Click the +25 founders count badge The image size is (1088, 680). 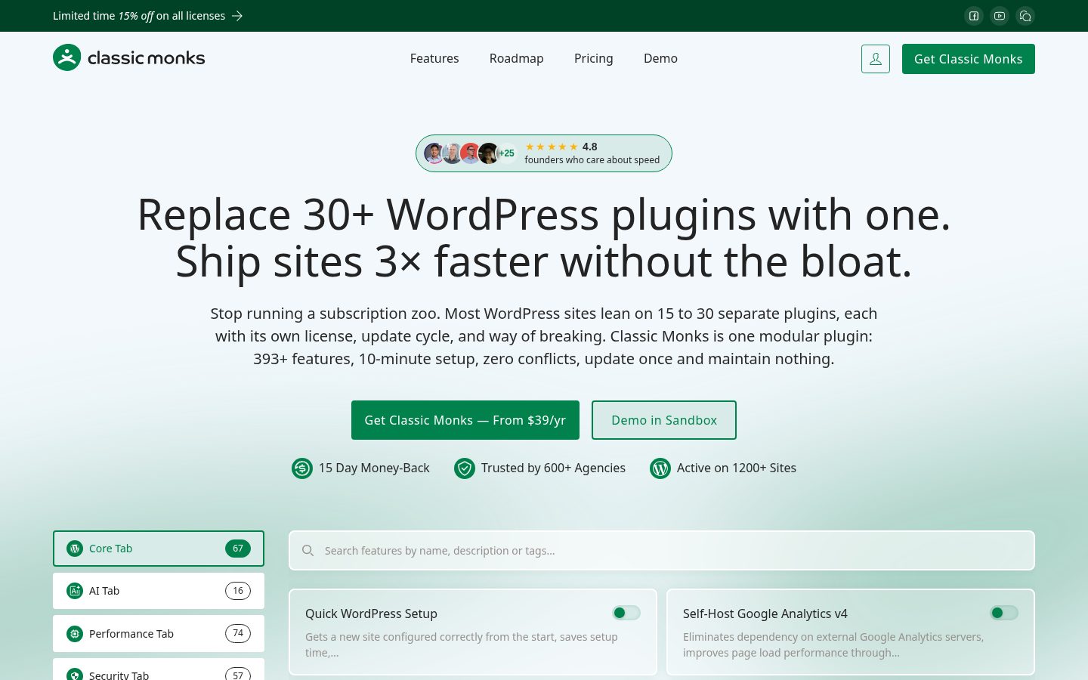coord(506,153)
